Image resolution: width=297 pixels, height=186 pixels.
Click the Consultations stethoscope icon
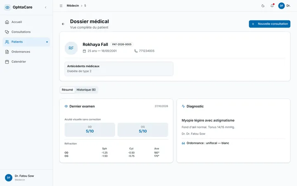click(7, 32)
